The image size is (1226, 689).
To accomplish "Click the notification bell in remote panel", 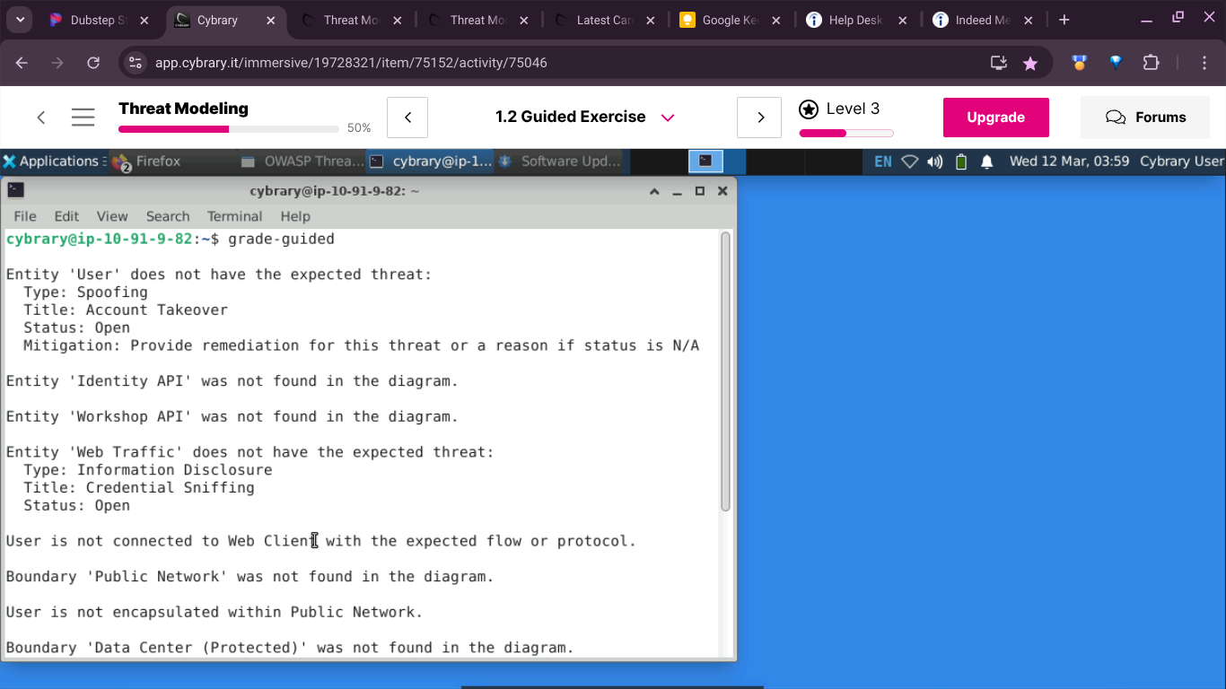I will 986,161.
